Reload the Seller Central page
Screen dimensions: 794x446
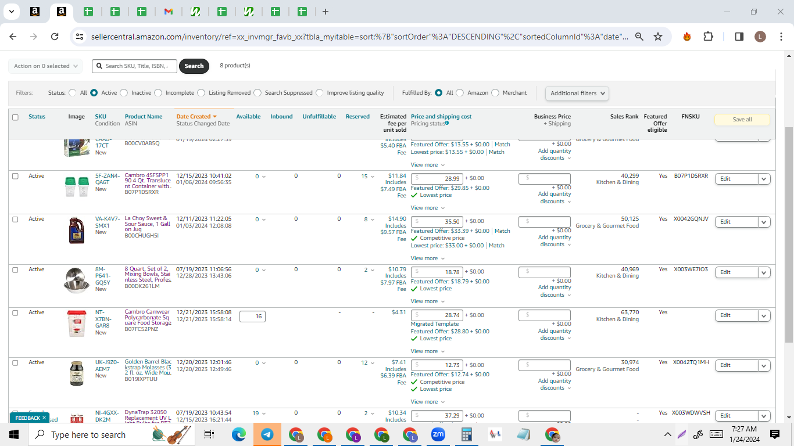pyautogui.click(x=55, y=37)
